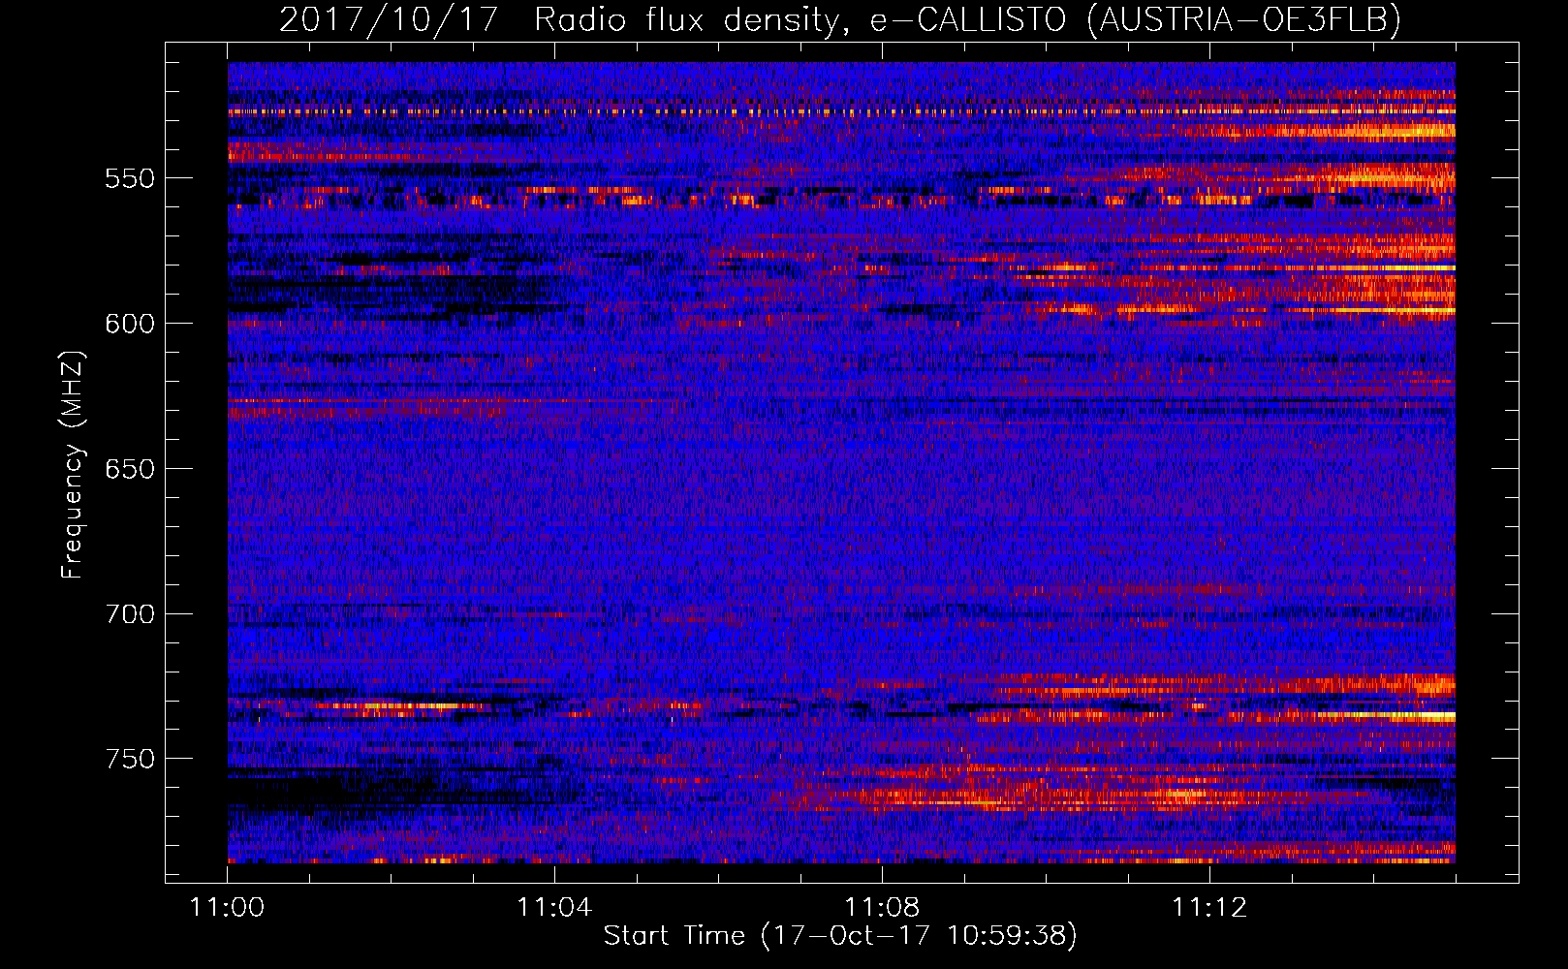Screen dimensions: 1568x969
Task: Click the "Start Time (17-Oct-17 10:59:38)" label
Action: (840, 935)
